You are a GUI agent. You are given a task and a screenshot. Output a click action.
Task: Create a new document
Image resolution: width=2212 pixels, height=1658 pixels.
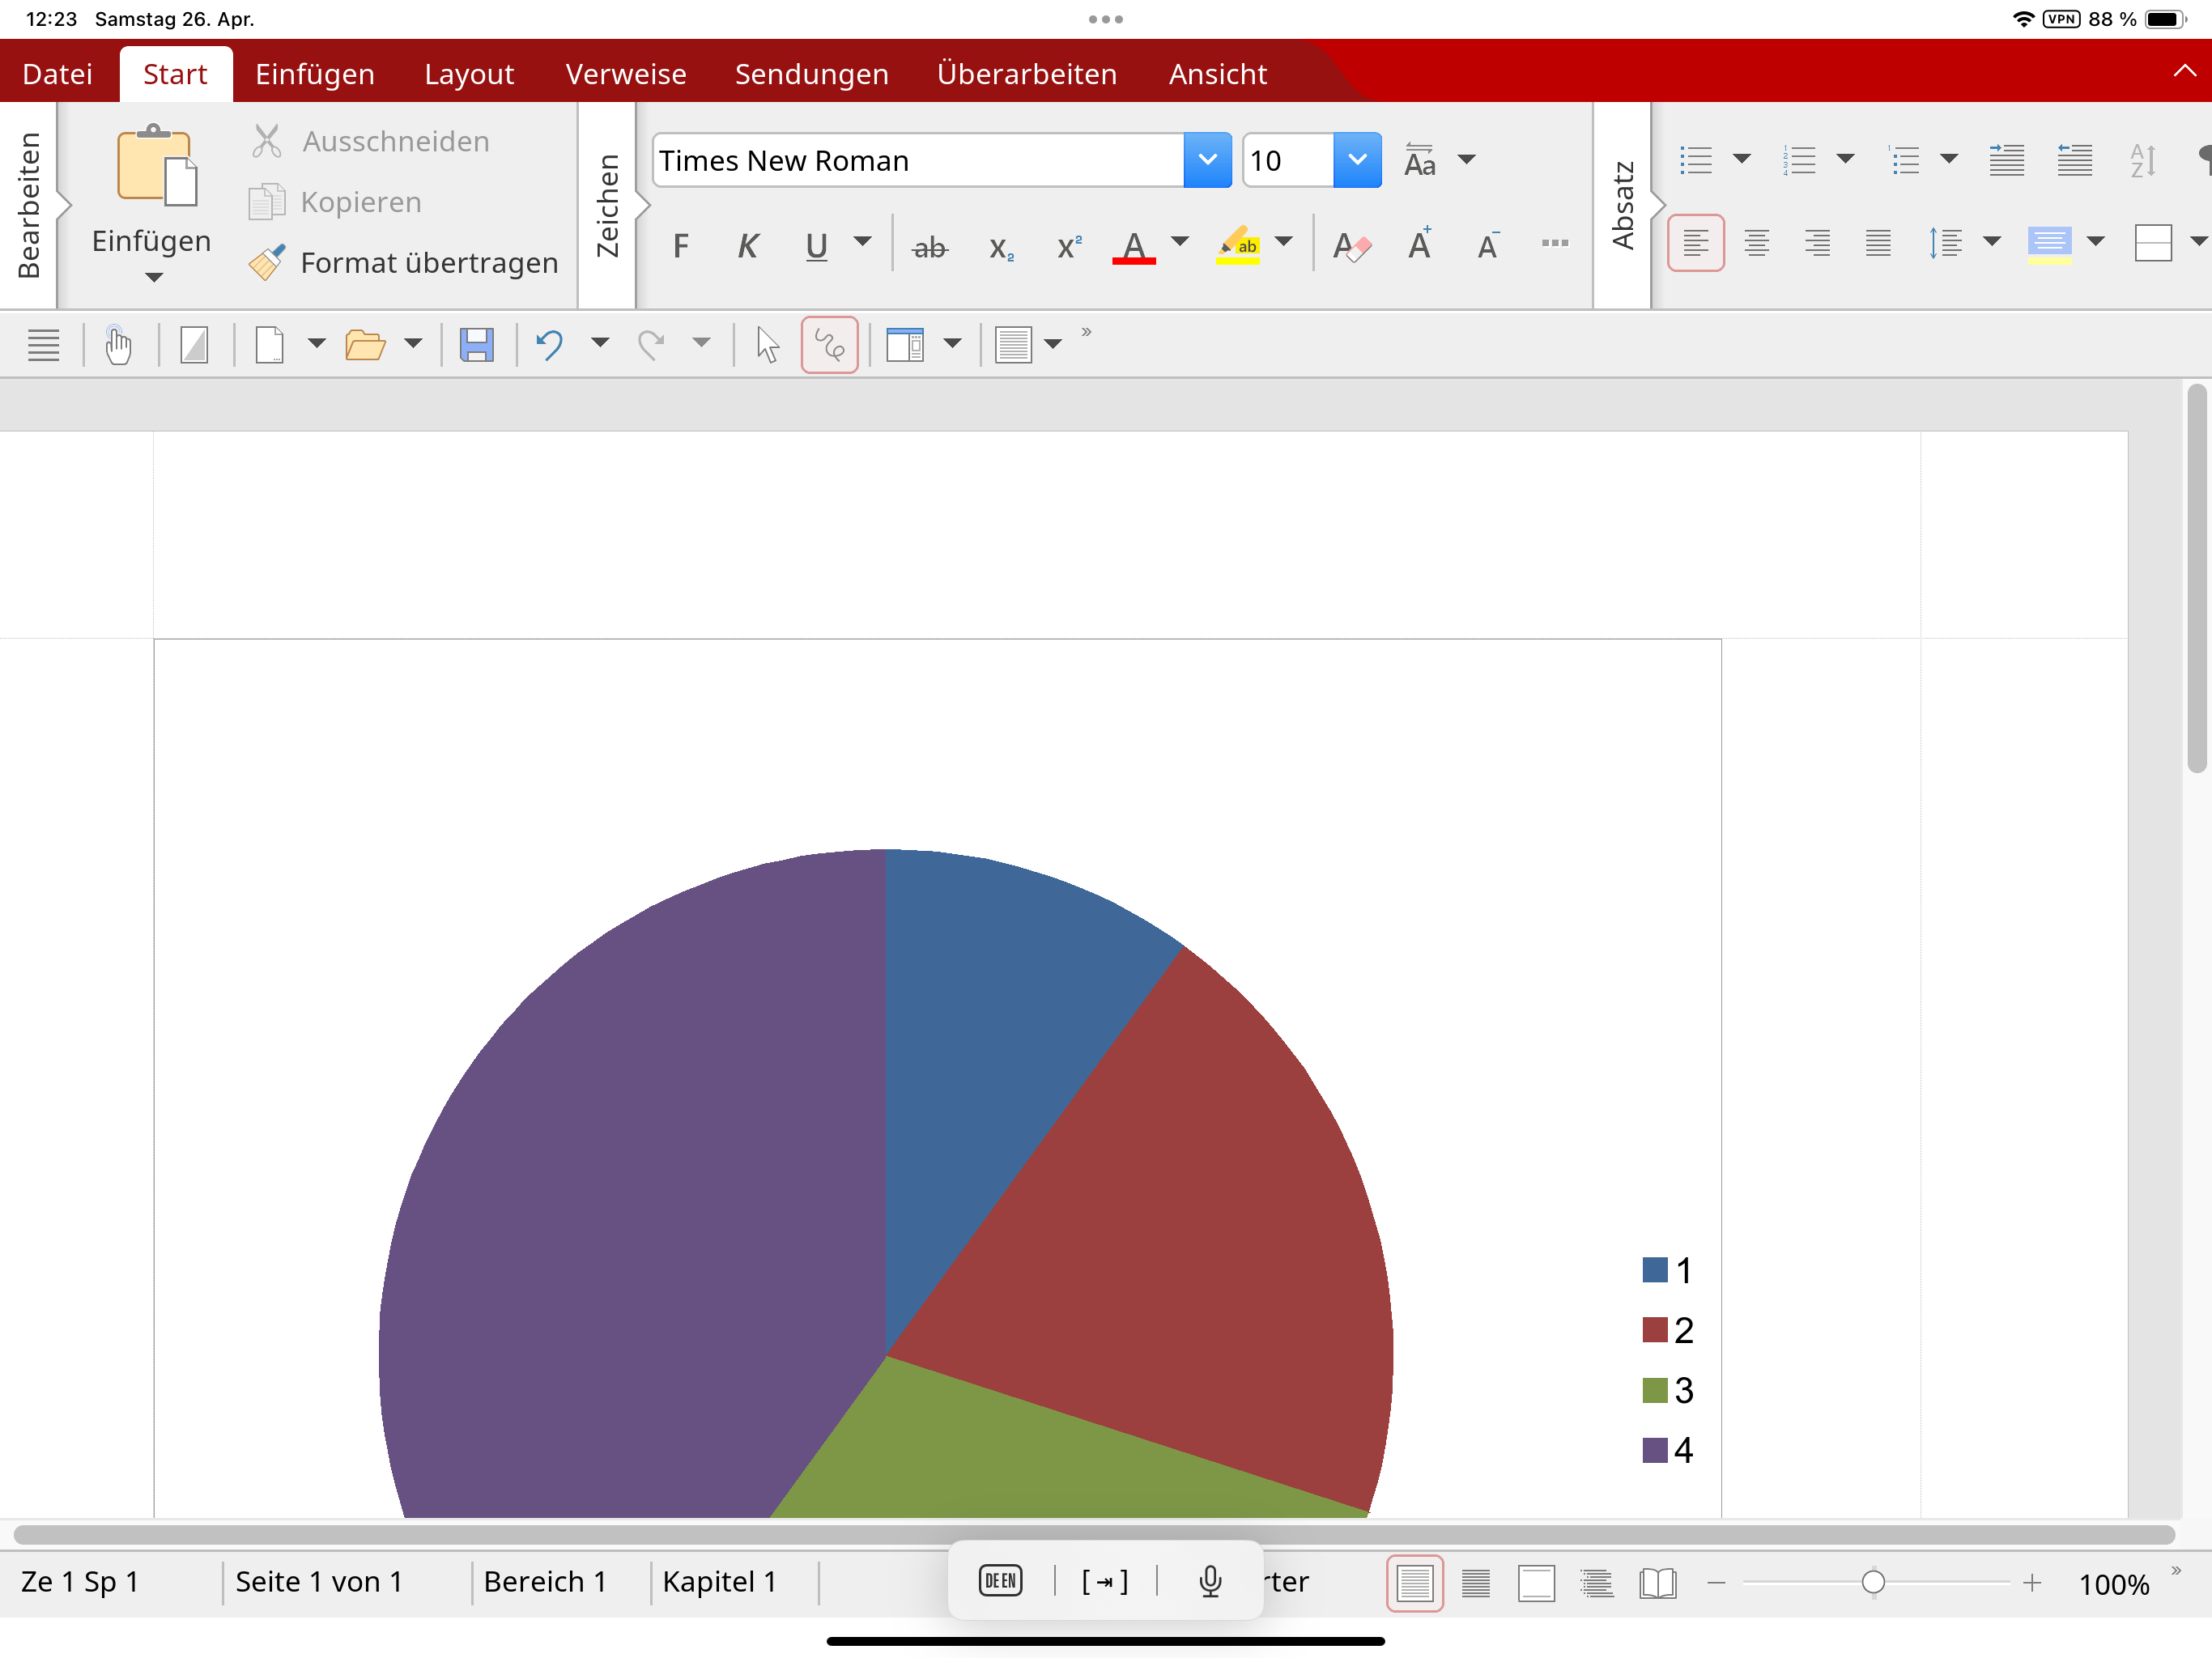pyautogui.click(x=269, y=345)
